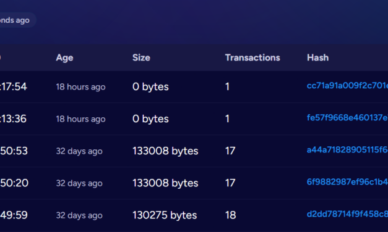Click the timestamp ending '50:20'
The height and width of the screenshot is (232, 388).
(x=14, y=183)
